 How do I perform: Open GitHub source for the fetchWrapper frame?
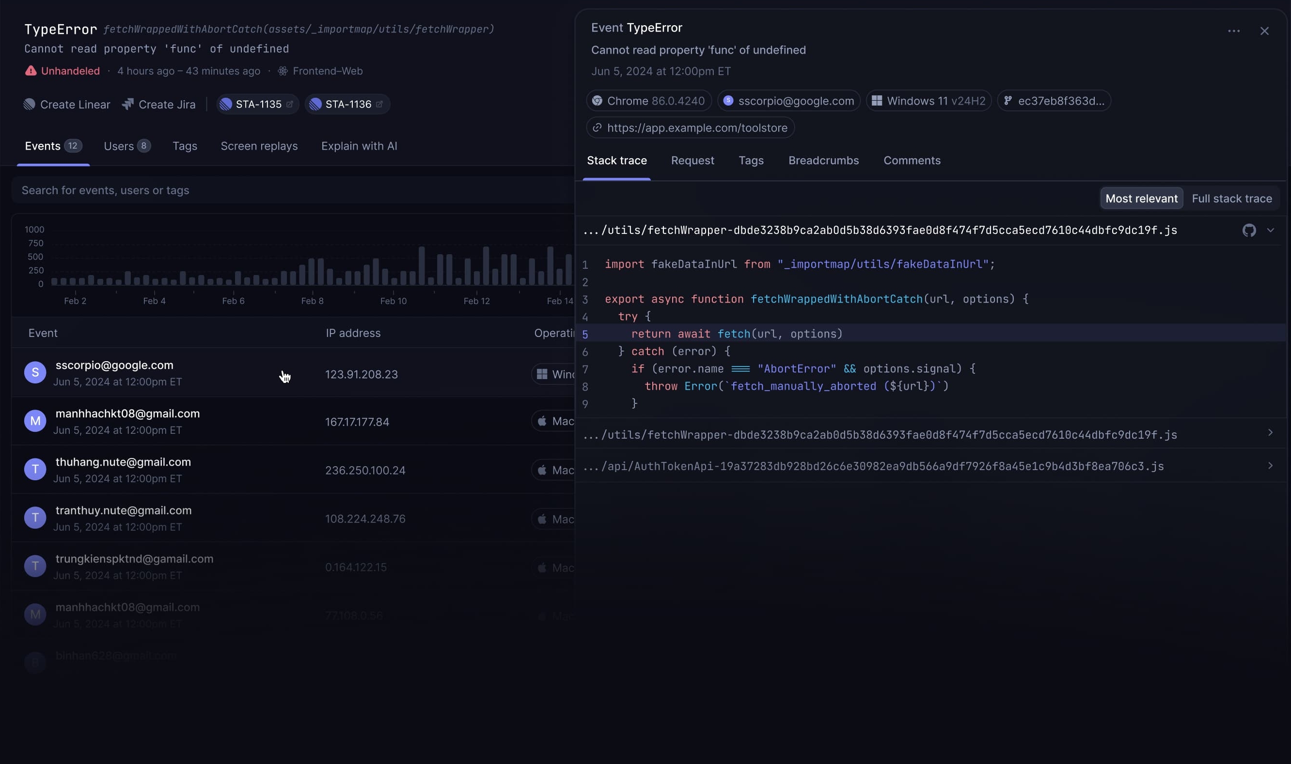click(1249, 230)
